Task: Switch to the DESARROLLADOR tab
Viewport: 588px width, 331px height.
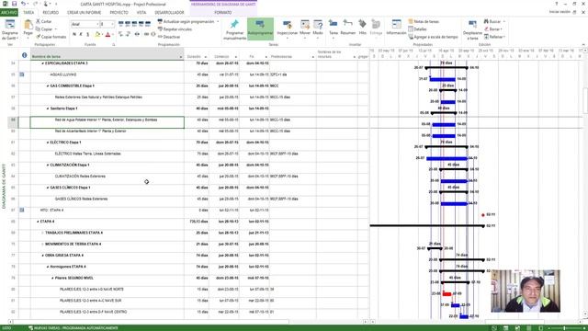Action: [169, 12]
